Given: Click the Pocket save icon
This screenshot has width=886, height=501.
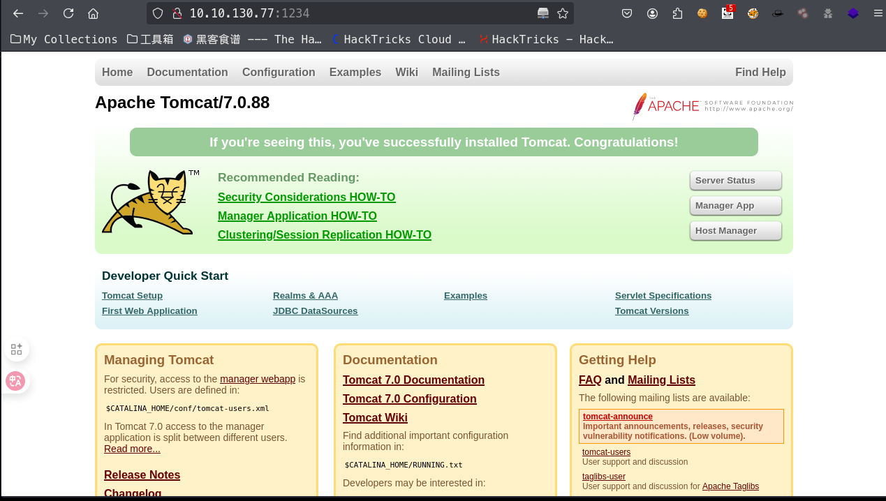Looking at the screenshot, I should (627, 13).
